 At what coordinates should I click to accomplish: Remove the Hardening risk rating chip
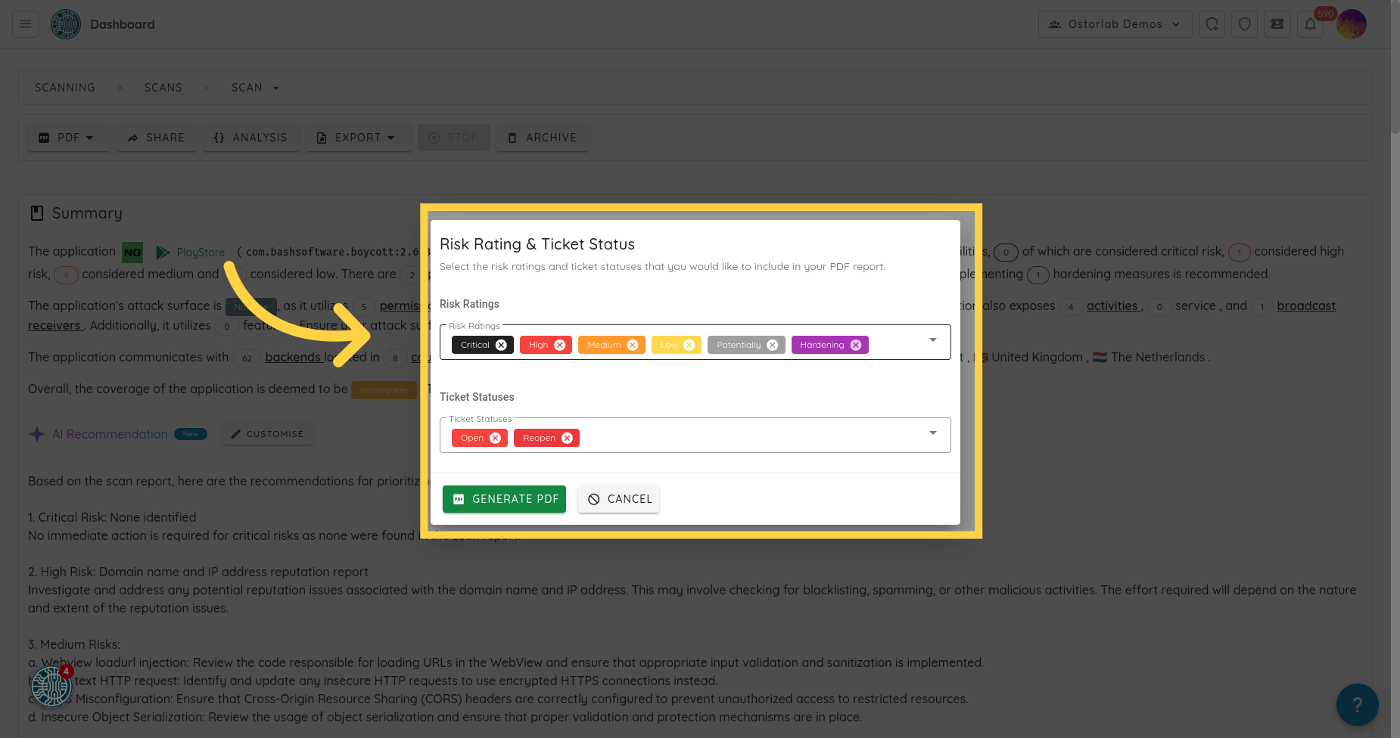click(856, 345)
